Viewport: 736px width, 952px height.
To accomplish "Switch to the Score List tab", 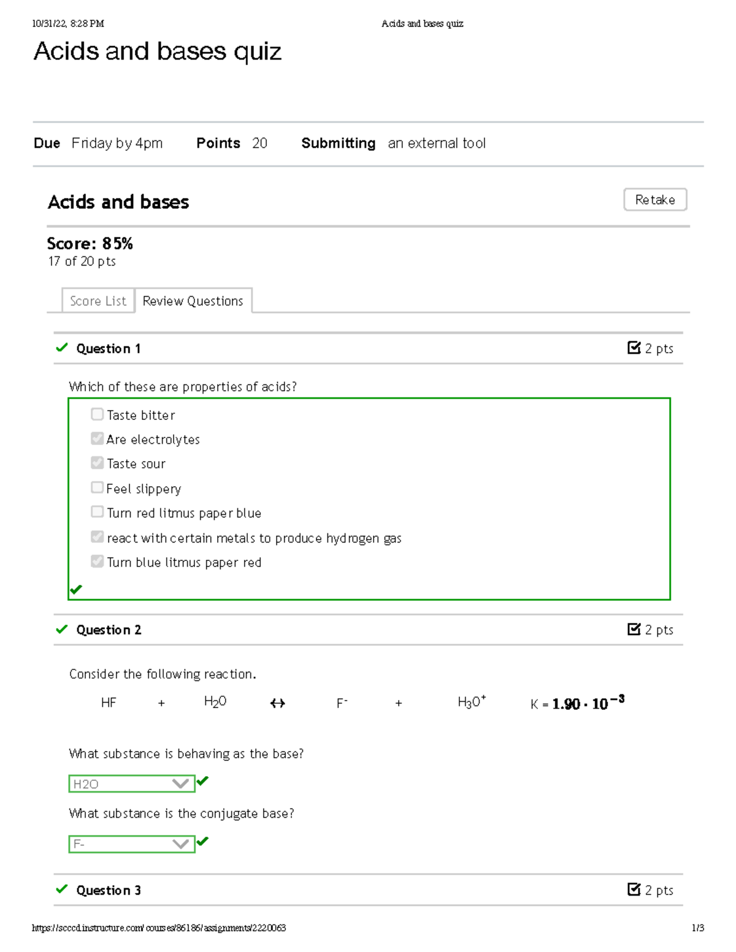I will click(x=98, y=301).
